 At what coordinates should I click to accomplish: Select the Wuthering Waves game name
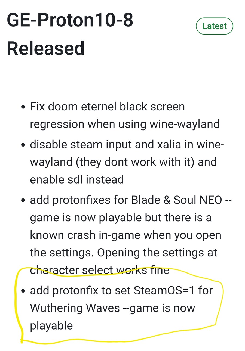coord(75,308)
